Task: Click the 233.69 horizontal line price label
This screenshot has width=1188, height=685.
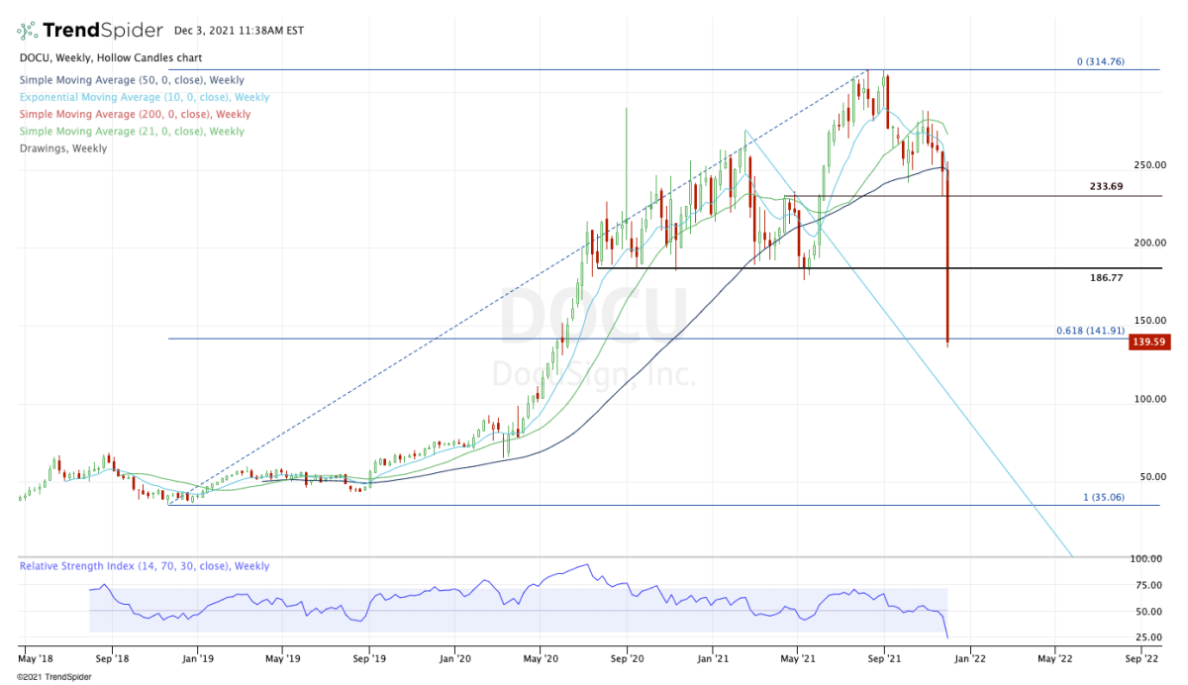Action: click(1104, 186)
